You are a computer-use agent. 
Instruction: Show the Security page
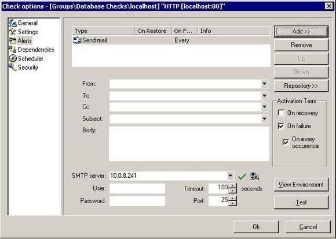pos(28,68)
